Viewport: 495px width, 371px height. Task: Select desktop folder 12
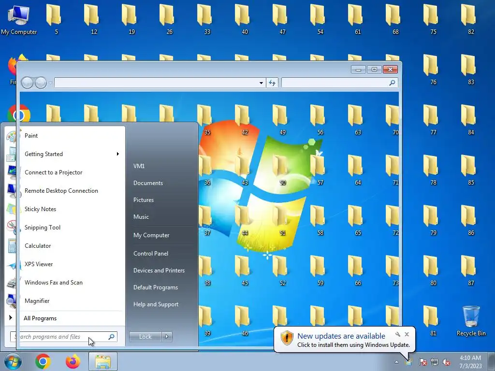click(x=91, y=19)
